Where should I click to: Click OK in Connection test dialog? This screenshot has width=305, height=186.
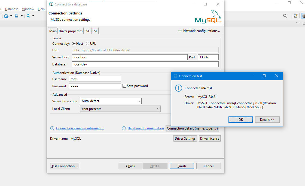241,119
